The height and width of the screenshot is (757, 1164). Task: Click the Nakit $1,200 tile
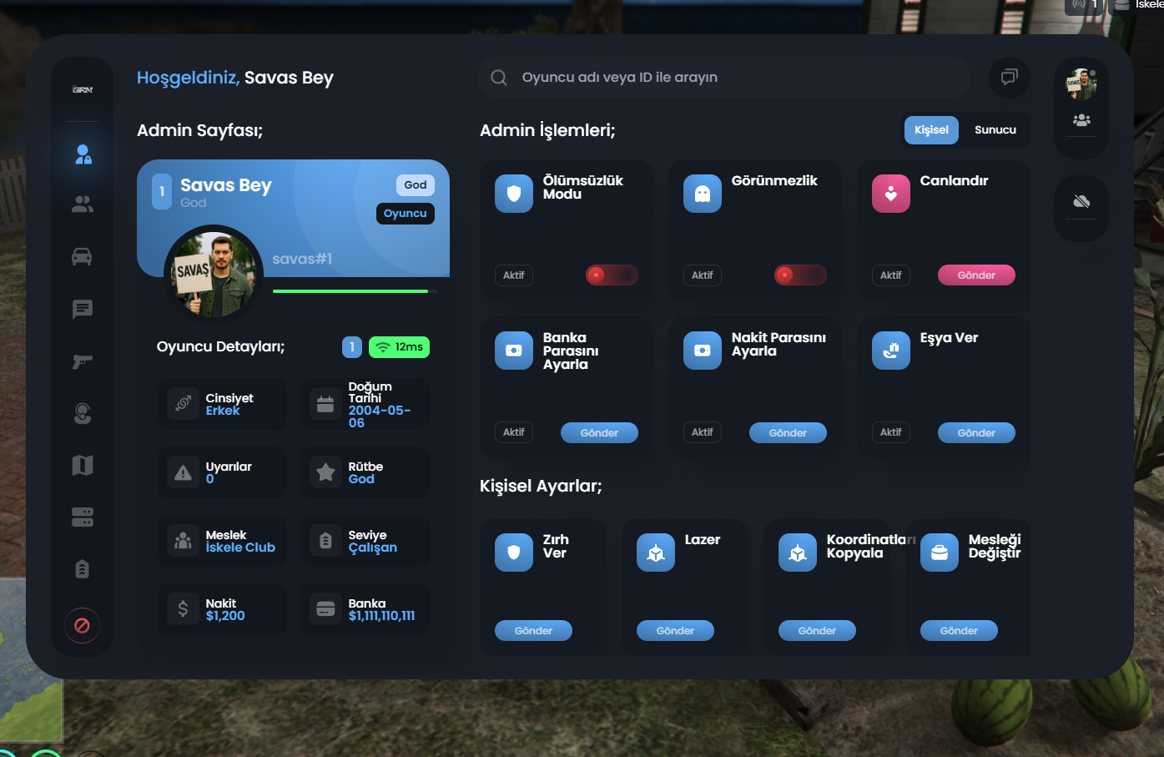(x=222, y=610)
